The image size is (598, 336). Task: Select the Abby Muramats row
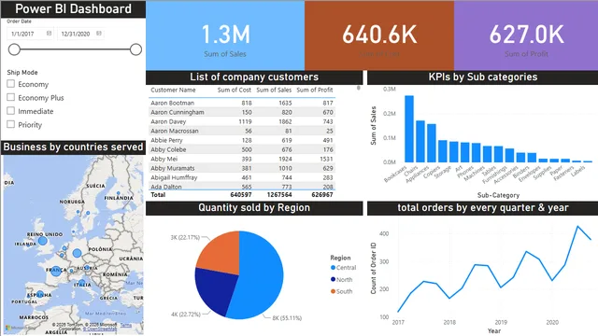coord(242,168)
